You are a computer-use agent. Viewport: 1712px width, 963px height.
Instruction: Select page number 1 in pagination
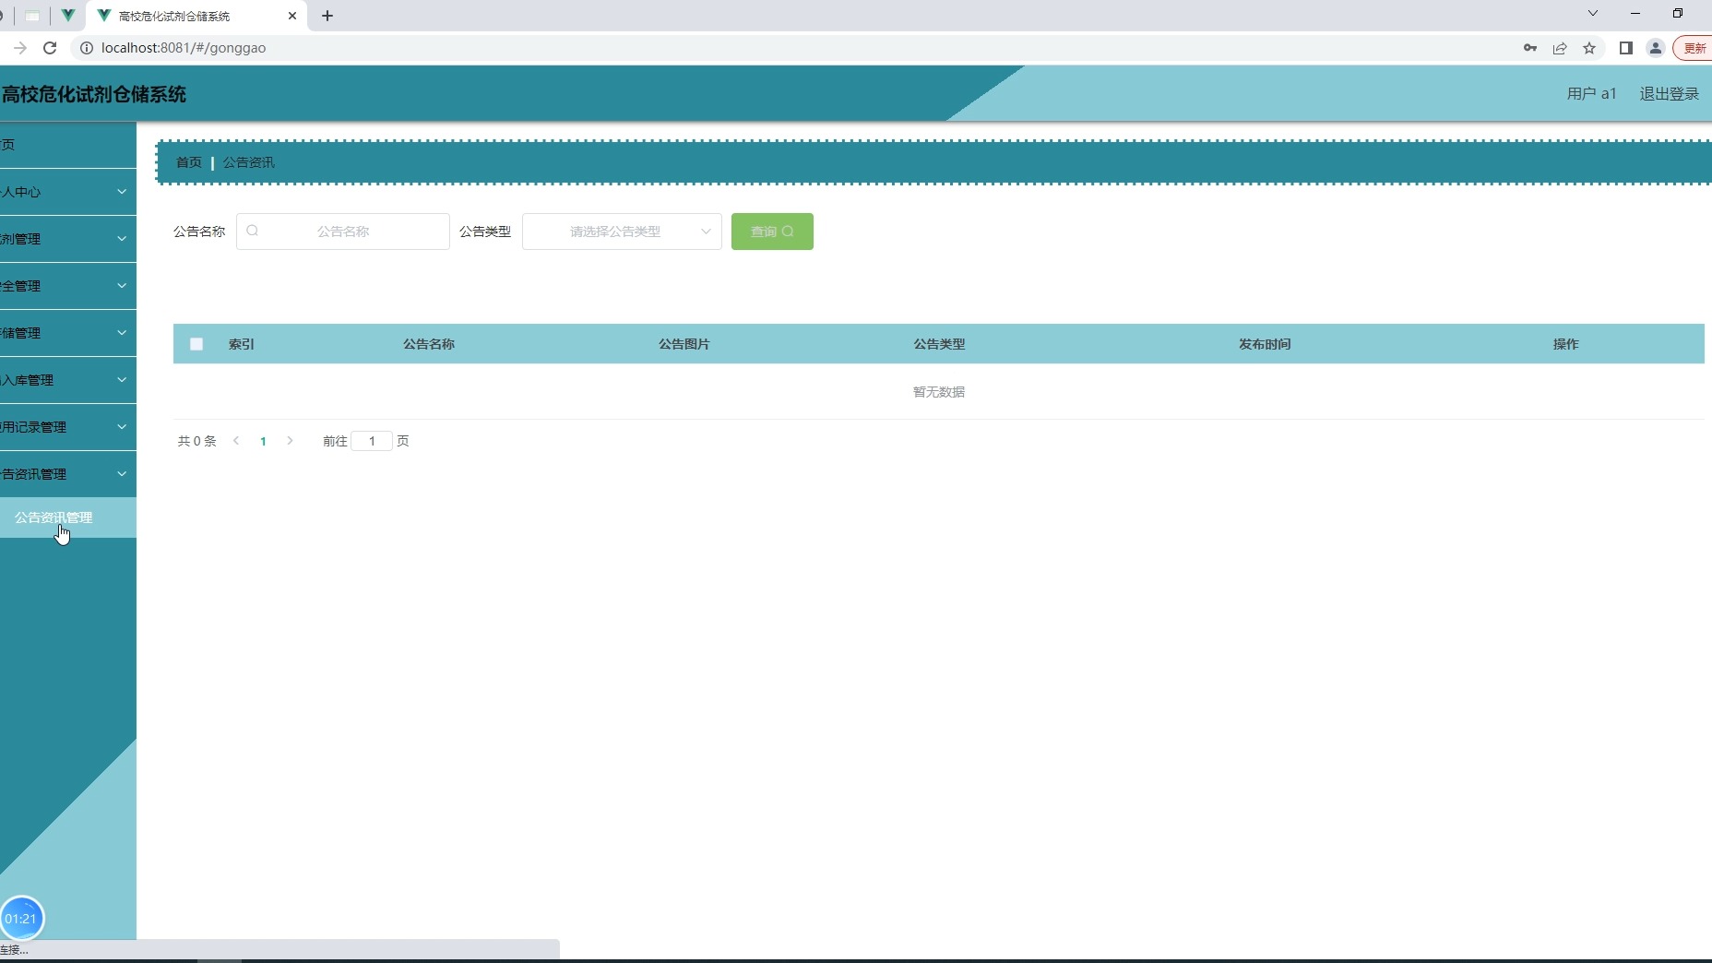click(263, 441)
